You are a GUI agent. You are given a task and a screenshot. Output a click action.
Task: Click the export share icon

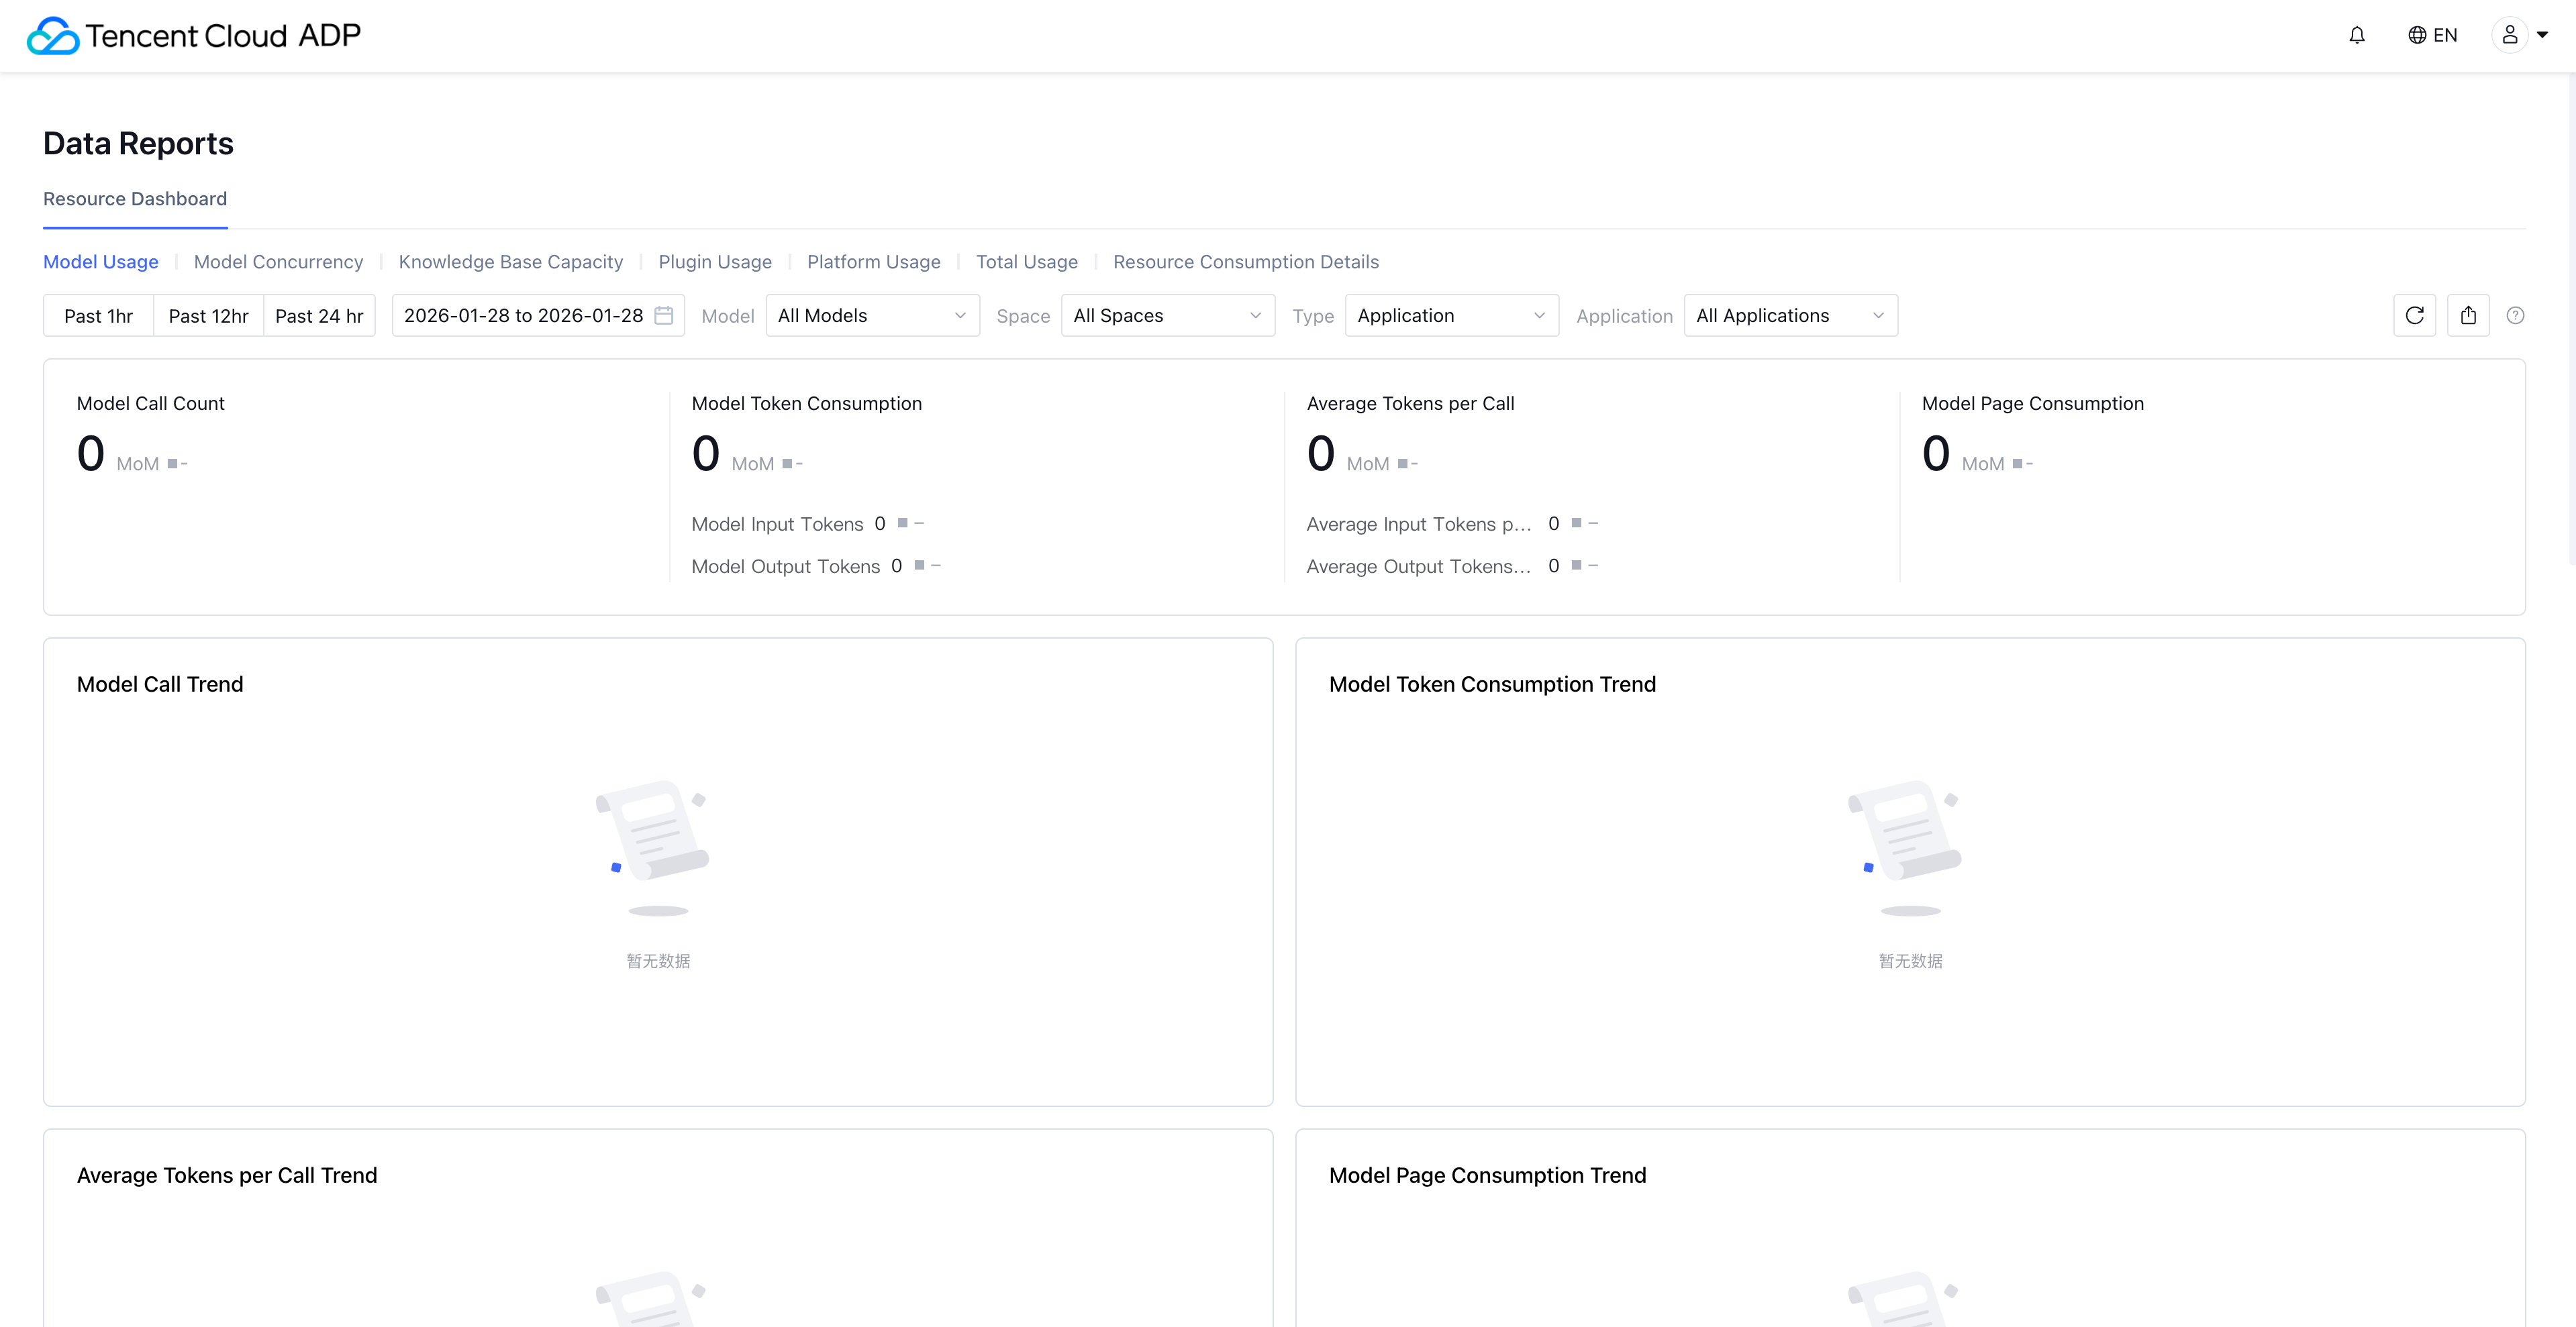[x=2468, y=316]
